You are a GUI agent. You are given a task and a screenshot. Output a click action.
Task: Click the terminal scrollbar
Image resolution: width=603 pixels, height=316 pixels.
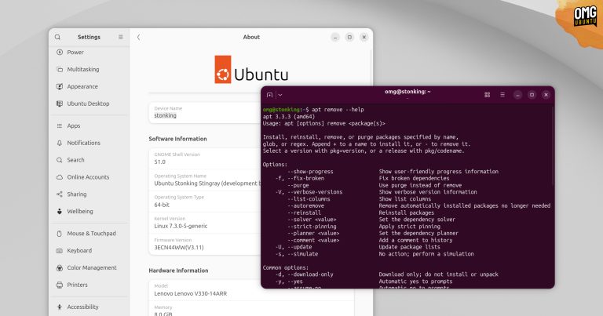point(553,146)
